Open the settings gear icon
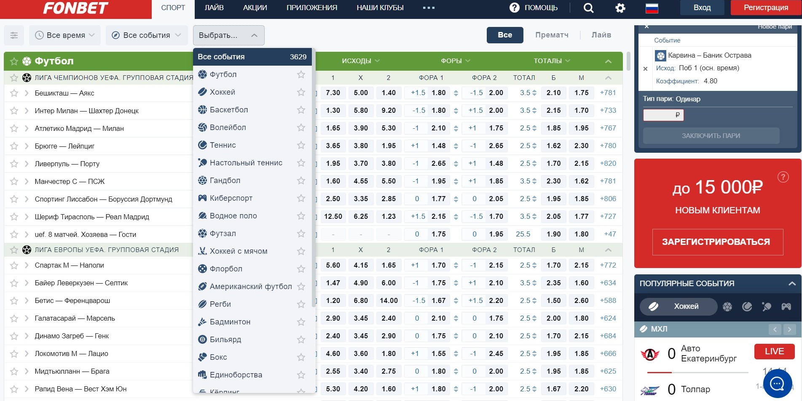802x401 pixels. click(x=620, y=8)
